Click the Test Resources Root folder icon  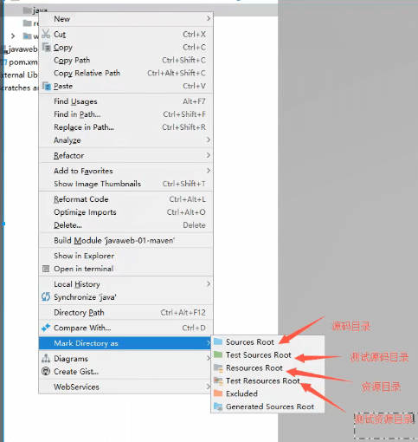[218, 380]
